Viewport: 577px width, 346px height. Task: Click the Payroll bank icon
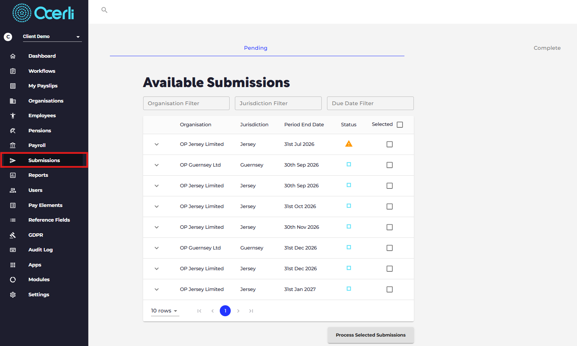coord(13,145)
